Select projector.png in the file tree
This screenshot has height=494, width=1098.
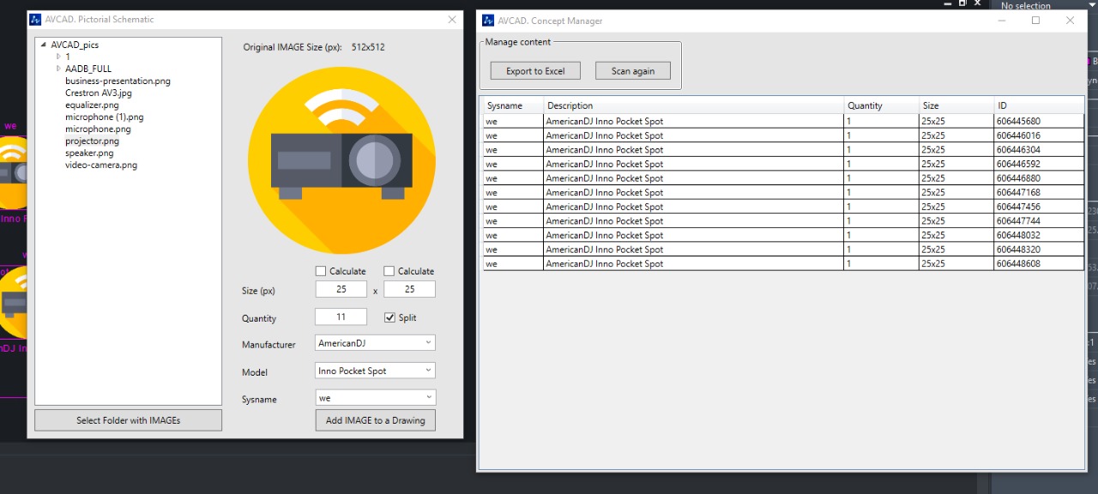coord(92,141)
